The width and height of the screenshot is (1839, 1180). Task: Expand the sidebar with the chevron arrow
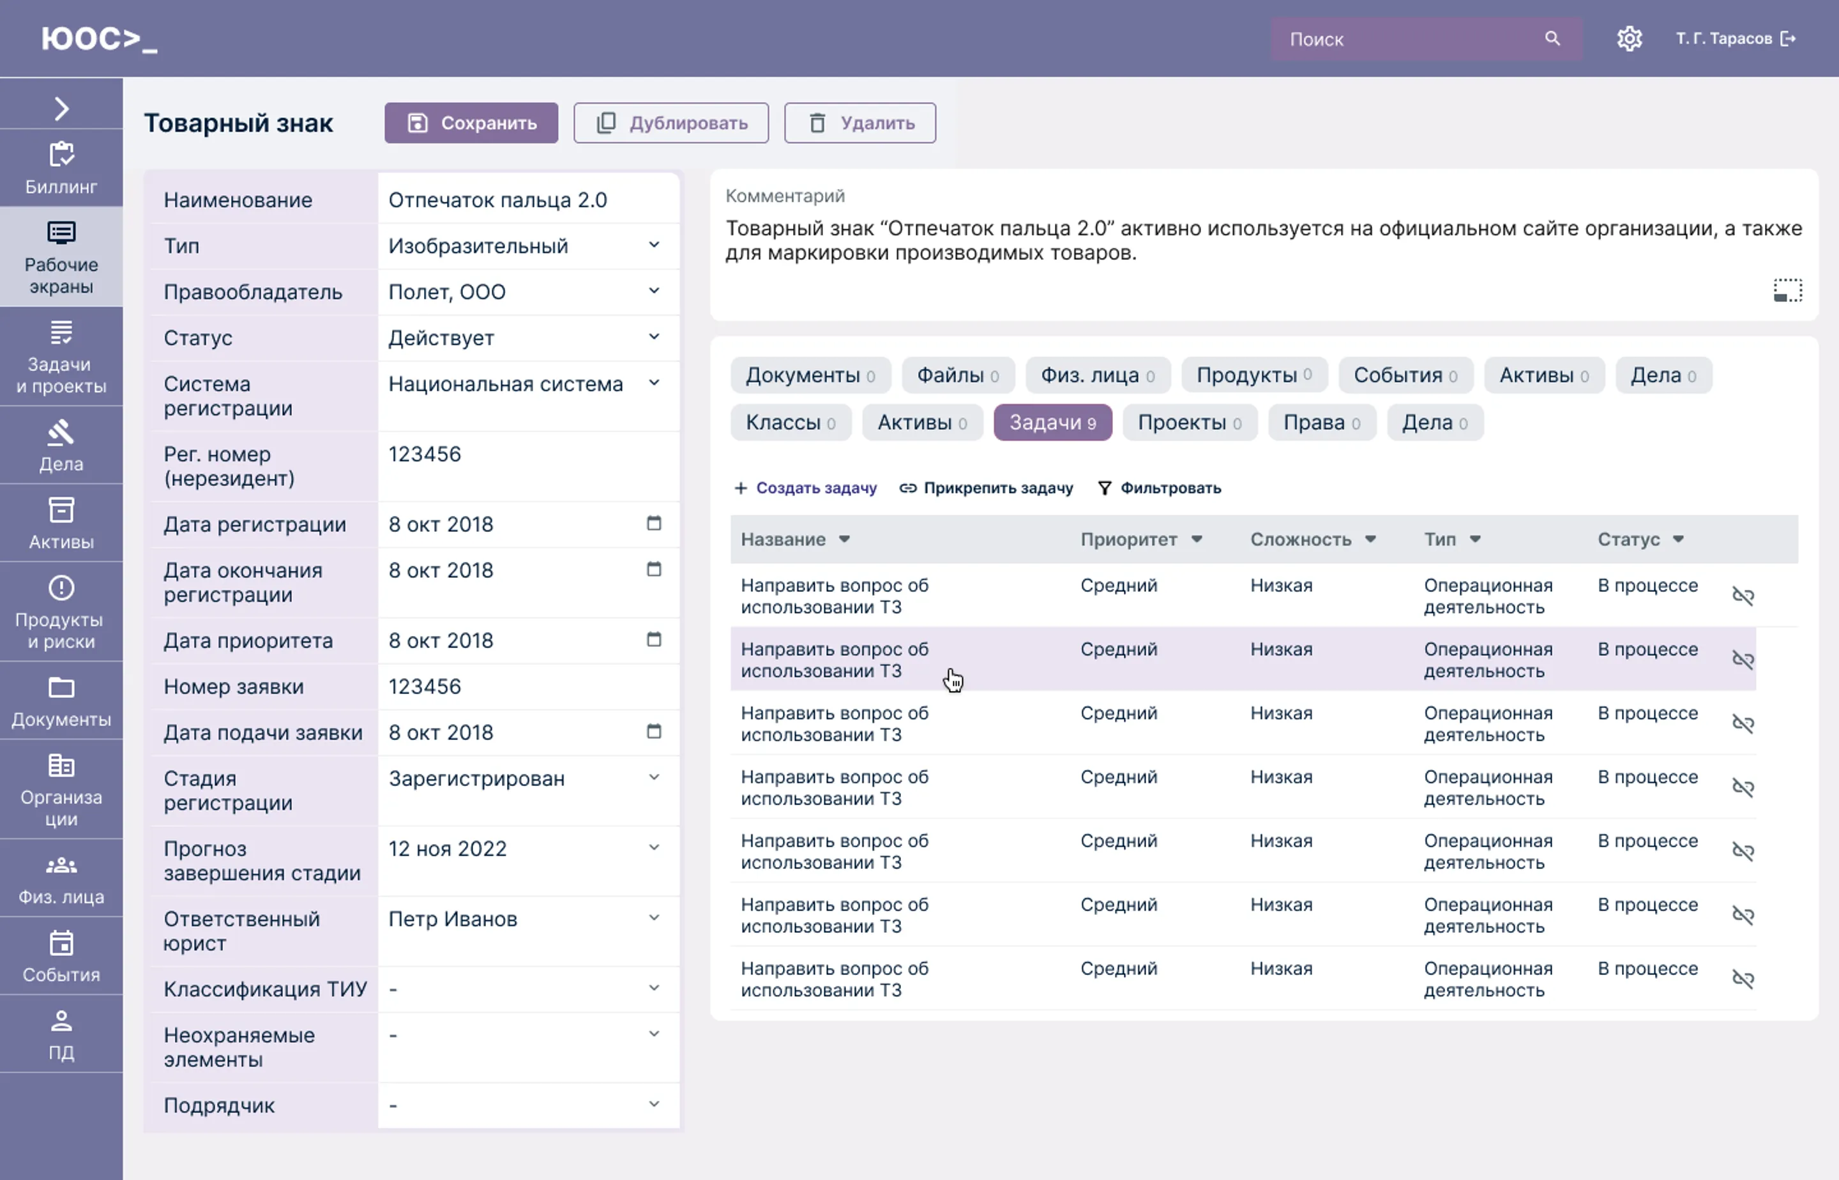point(61,108)
